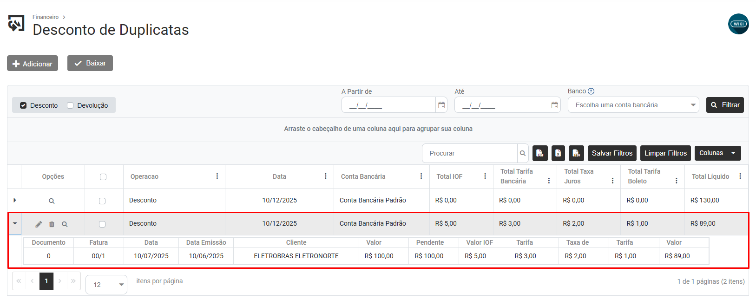This screenshot has height=306, width=756.
Task: Export grid to PDF icon
Action: [540, 153]
